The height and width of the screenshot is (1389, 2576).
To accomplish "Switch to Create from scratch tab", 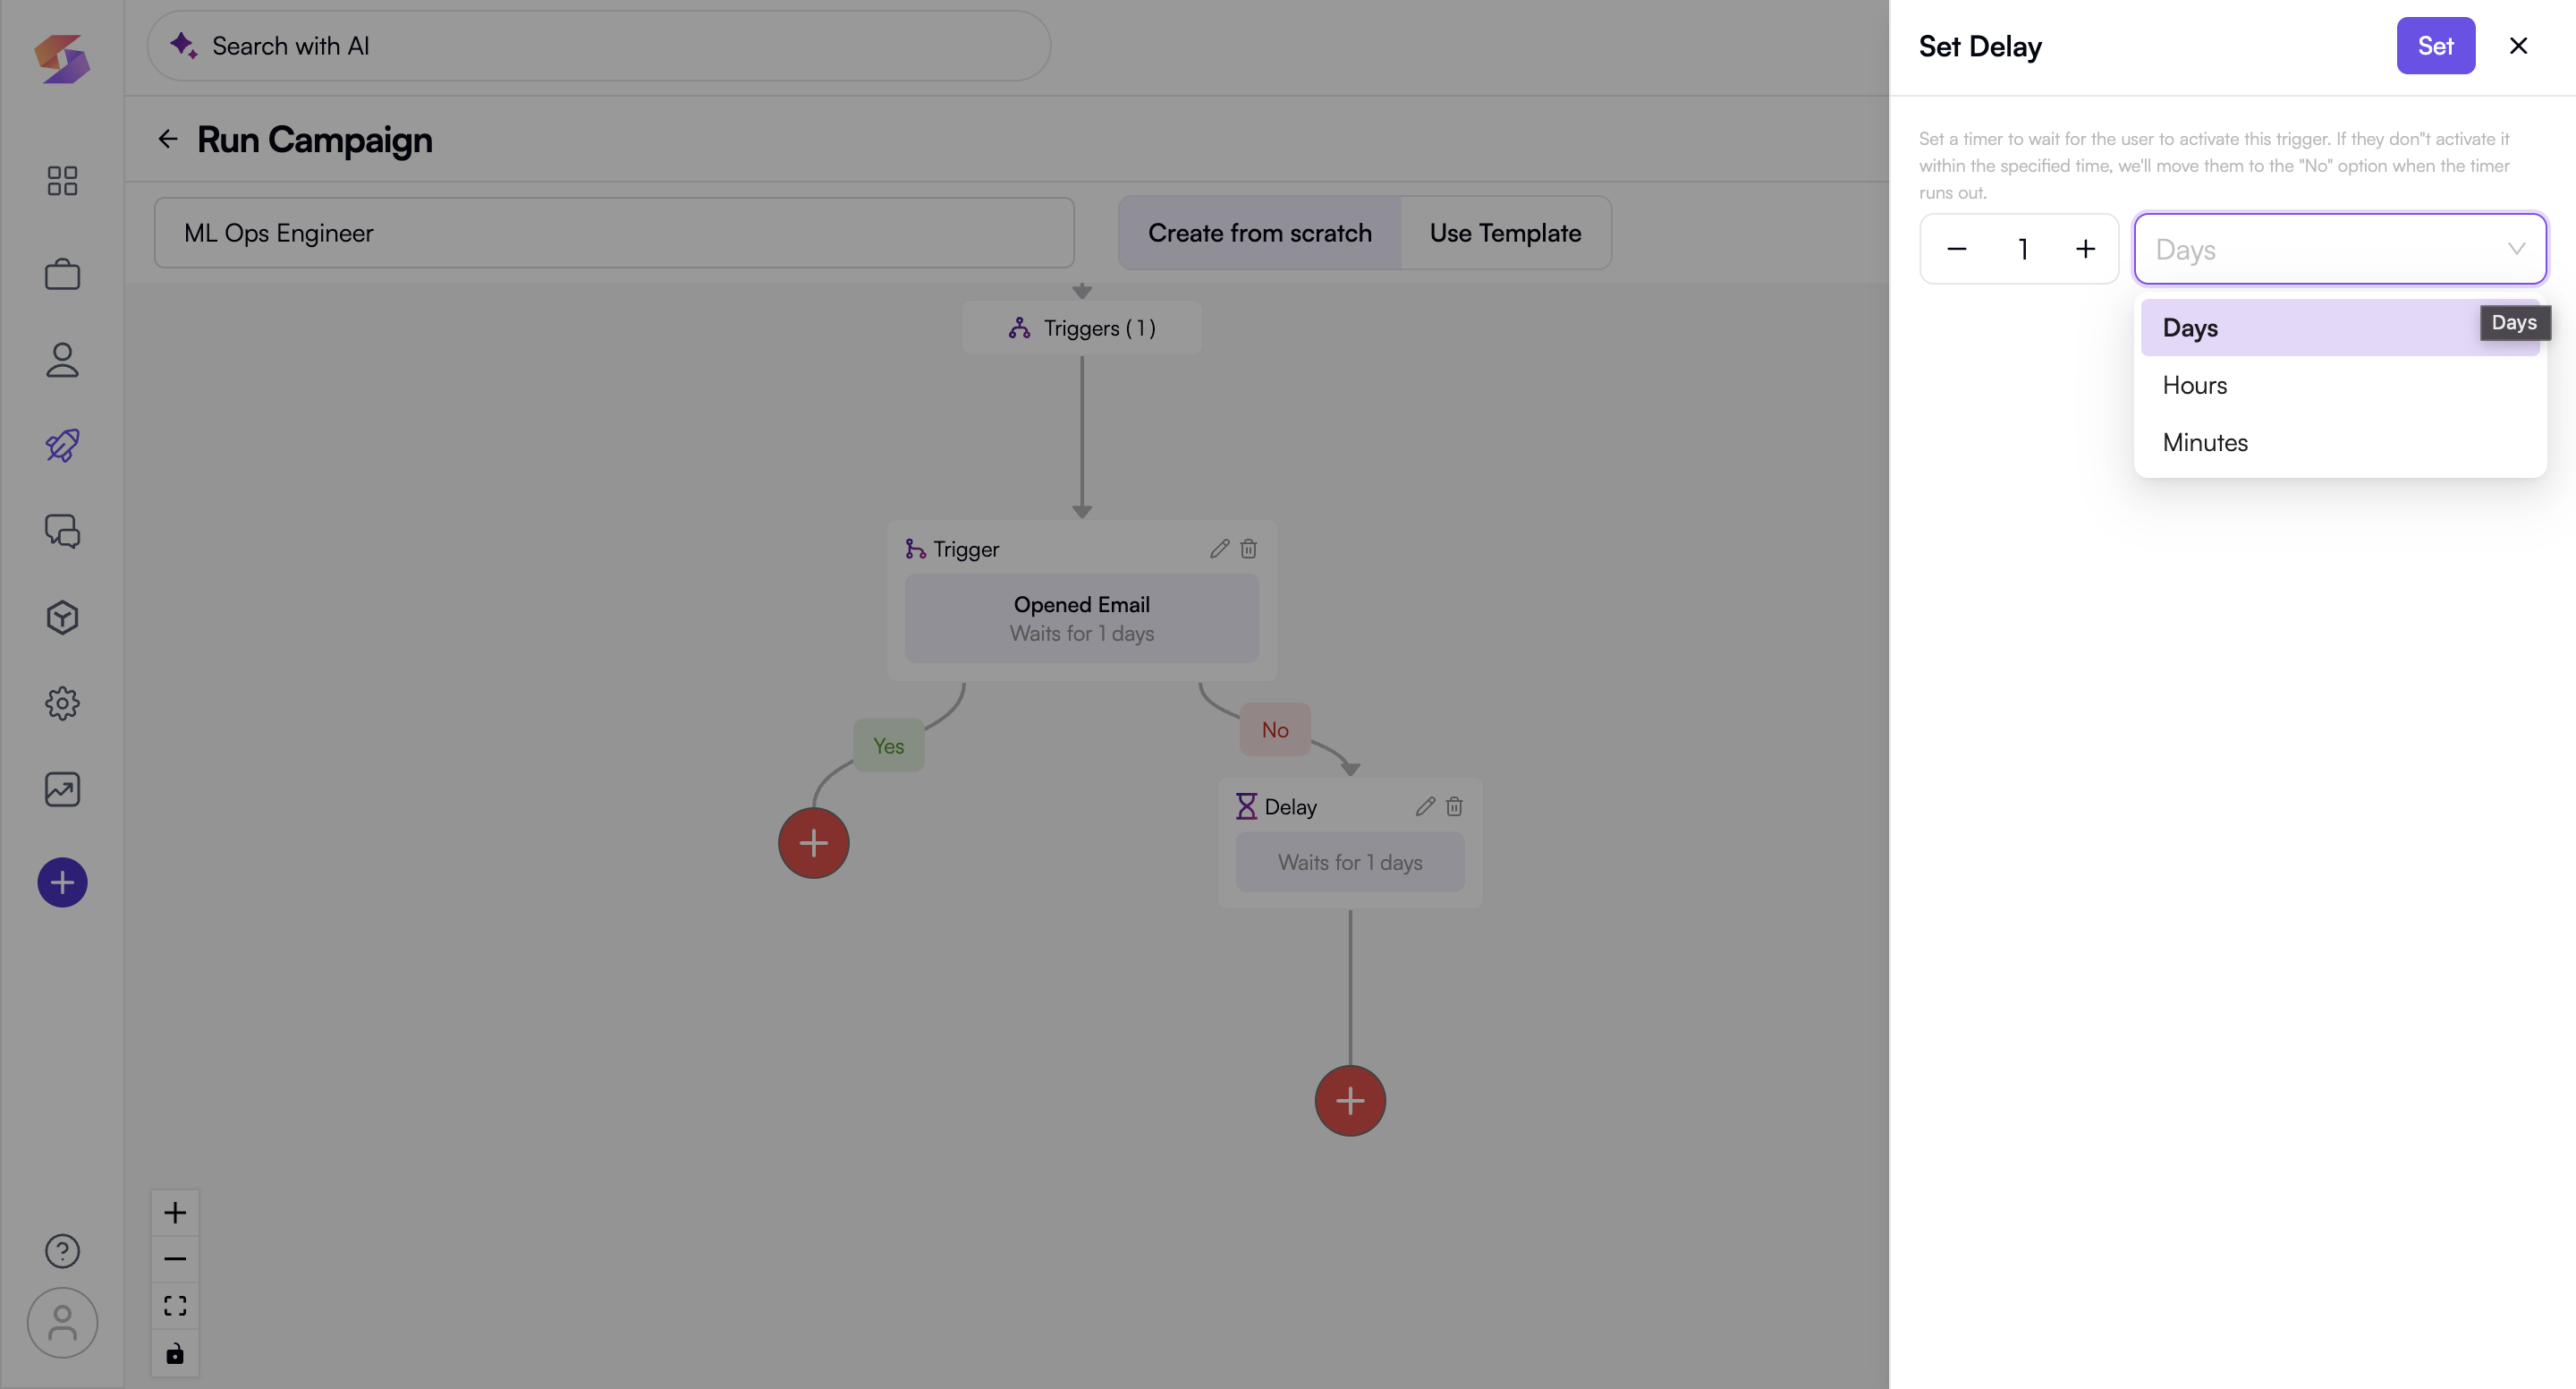I will [x=1259, y=234].
